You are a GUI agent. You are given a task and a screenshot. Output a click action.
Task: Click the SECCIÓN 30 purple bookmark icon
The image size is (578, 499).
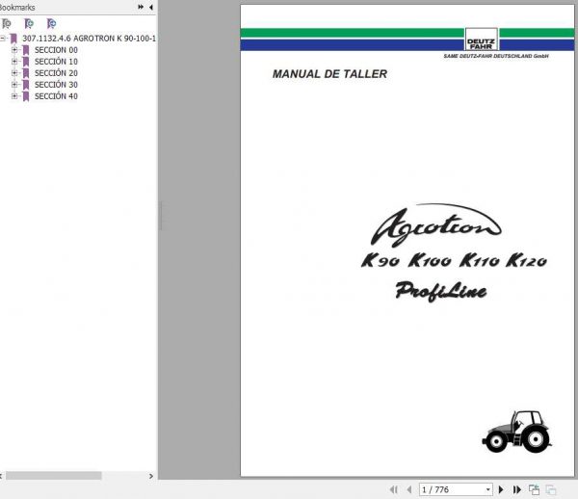(26, 85)
